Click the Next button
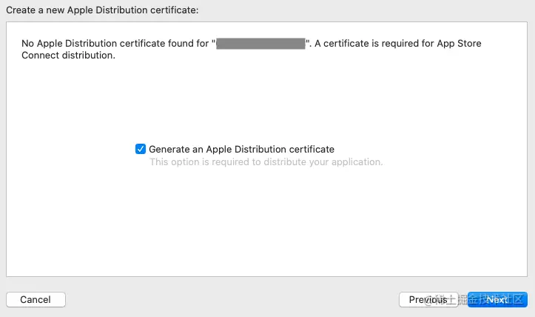 [x=497, y=299]
